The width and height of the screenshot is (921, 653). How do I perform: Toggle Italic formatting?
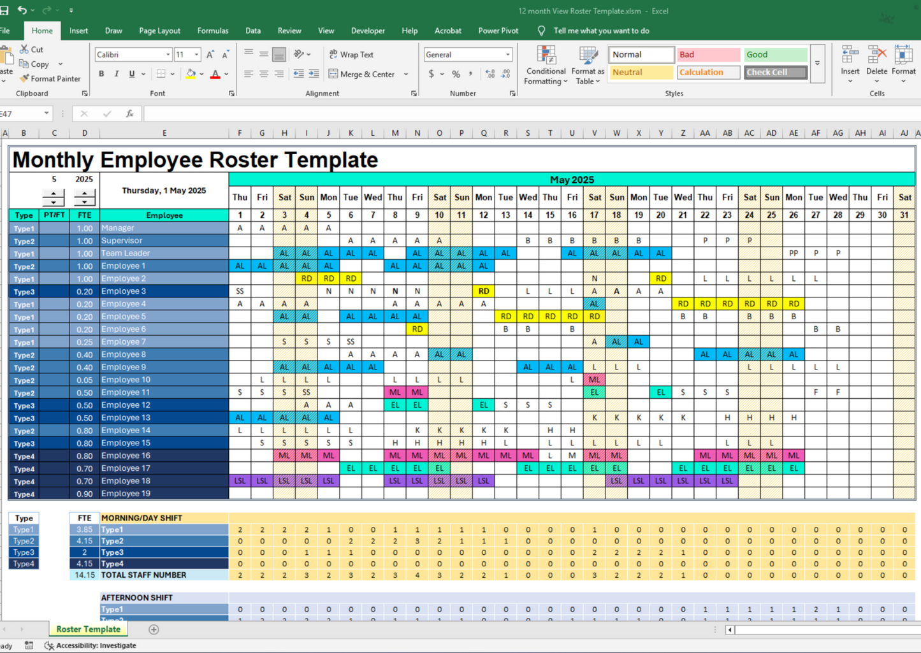(117, 74)
